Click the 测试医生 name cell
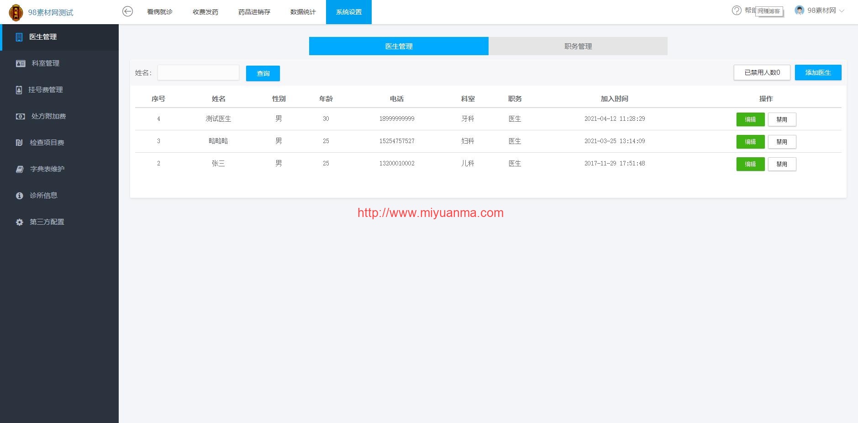Screen dimensions: 858x423 [x=218, y=119]
